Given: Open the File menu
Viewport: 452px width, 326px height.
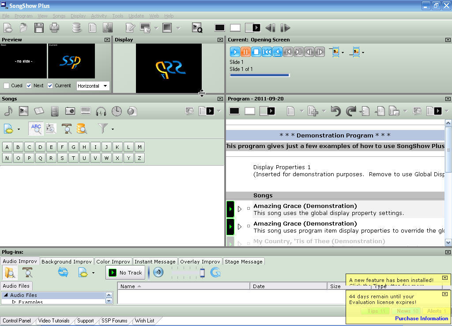Looking at the screenshot, I should pos(6,16).
